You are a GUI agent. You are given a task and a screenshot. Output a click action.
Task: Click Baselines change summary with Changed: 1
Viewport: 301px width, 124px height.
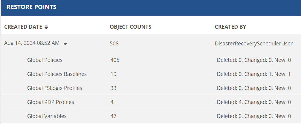[254, 74]
